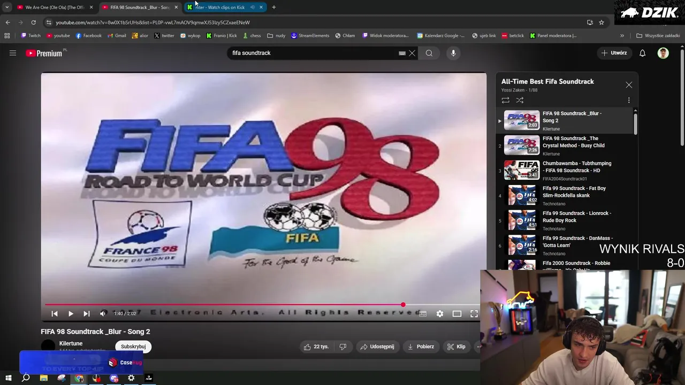Expand the hidden bookmarks chevron

click(622, 36)
